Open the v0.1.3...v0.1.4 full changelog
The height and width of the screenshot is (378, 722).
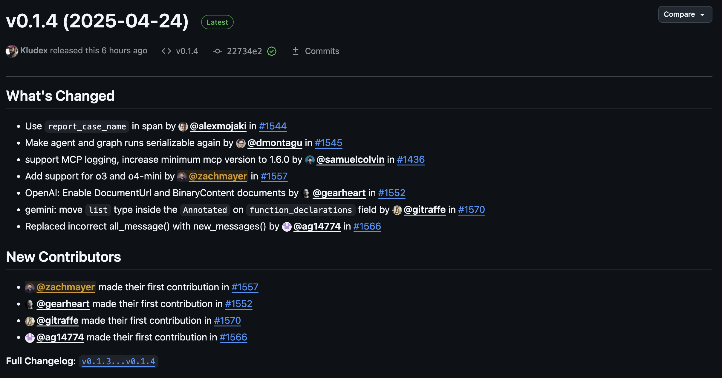coord(118,361)
